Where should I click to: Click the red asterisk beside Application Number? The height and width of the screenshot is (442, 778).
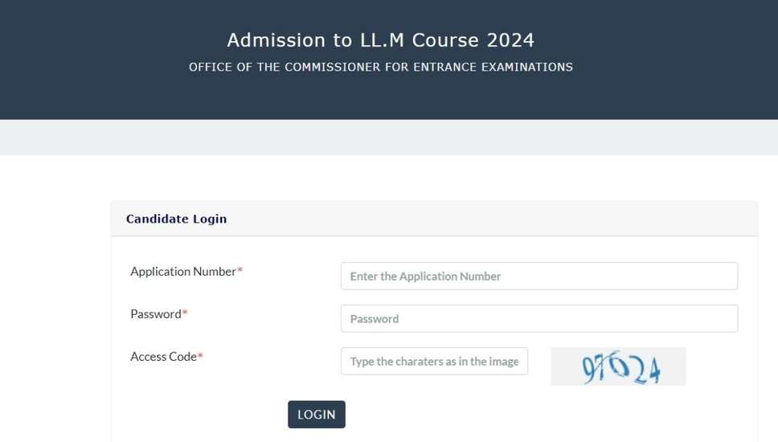coord(240,271)
